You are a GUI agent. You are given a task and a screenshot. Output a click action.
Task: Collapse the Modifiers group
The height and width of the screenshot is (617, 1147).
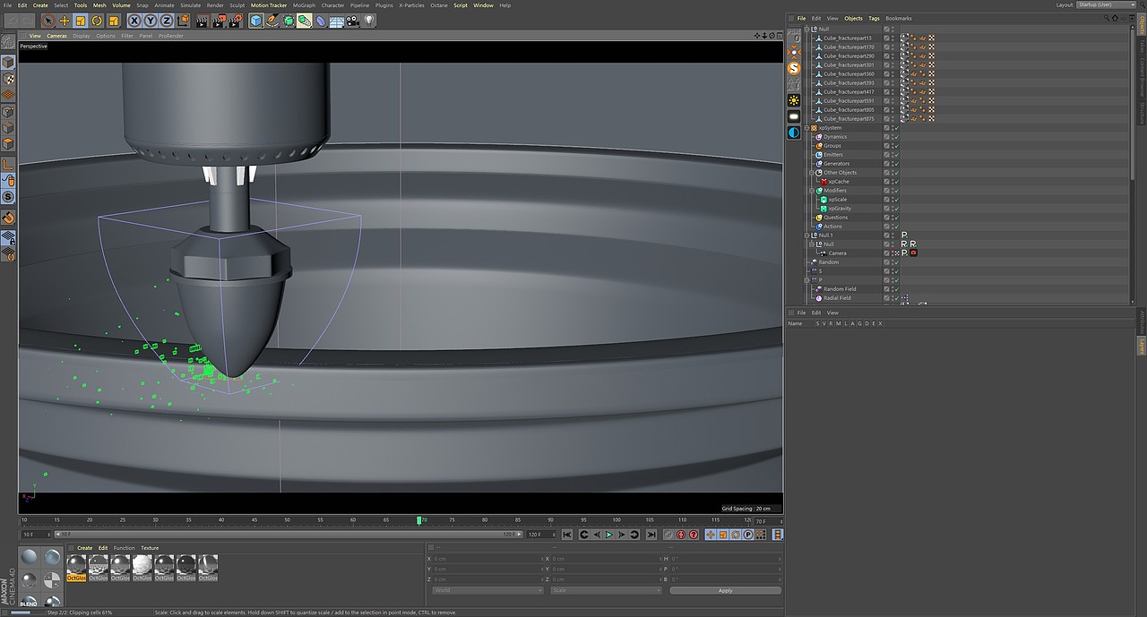(812, 191)
